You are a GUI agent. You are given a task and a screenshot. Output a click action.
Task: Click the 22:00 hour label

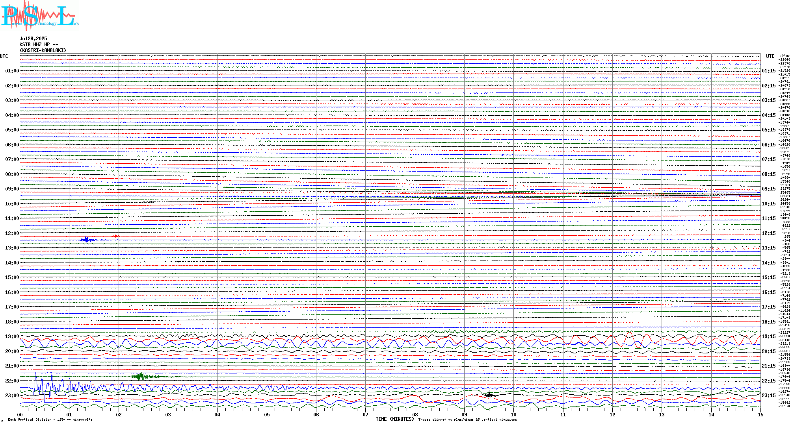coord(12,381)
